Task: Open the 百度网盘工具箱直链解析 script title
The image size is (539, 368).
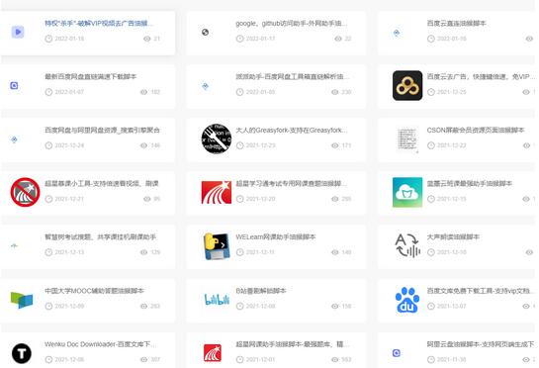Action: pyautogui.click(x=292, y=77)
